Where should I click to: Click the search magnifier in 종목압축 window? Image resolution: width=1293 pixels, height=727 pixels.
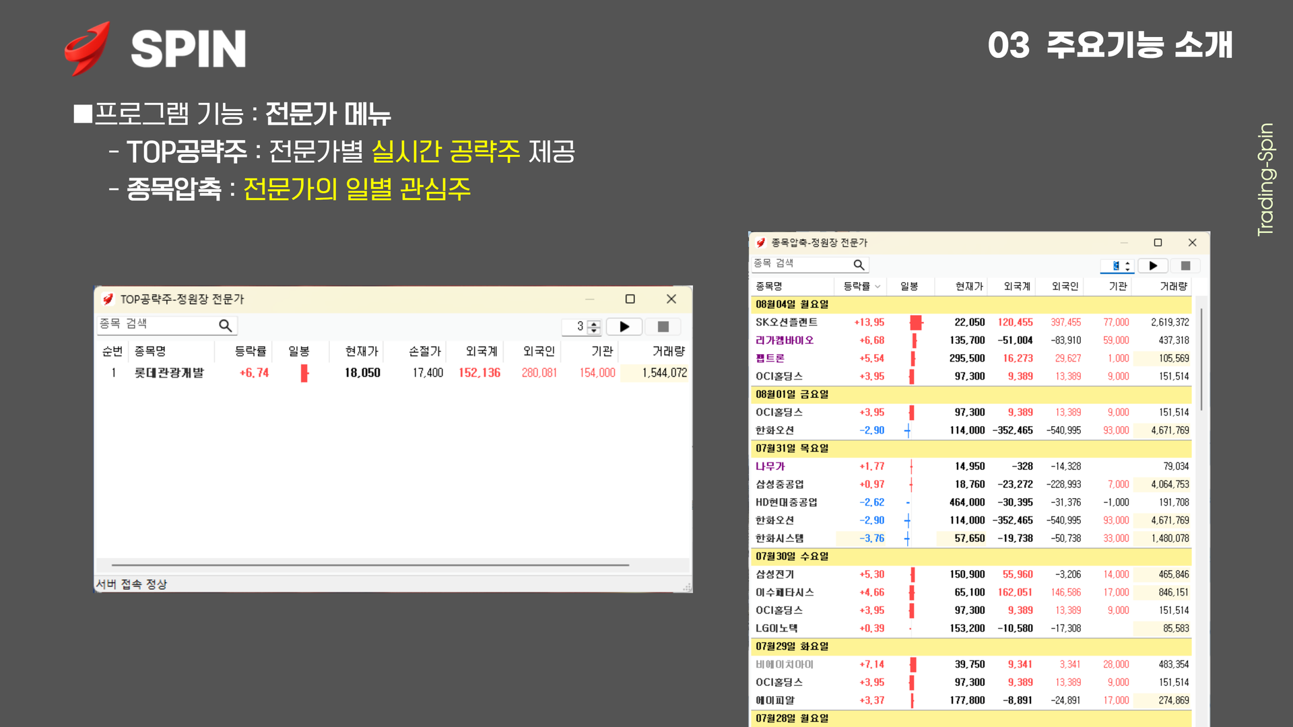(858, 265)
